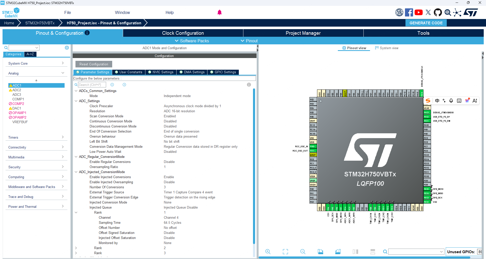Screen dimensions: 486x259
Task: Switch list to A->Z sorting
Action: pos(30,54)
